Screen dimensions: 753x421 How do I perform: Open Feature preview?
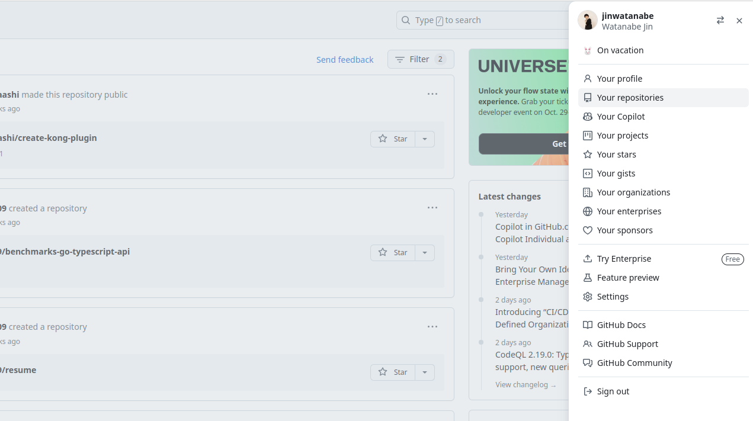(x=664, y=278)
